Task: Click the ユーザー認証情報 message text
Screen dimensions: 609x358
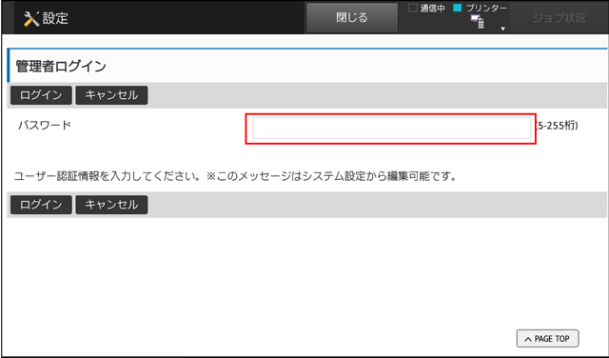Action: pos(235,176)
